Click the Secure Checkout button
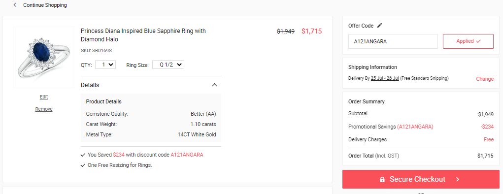The image size is (503, 194). (421, 179)
